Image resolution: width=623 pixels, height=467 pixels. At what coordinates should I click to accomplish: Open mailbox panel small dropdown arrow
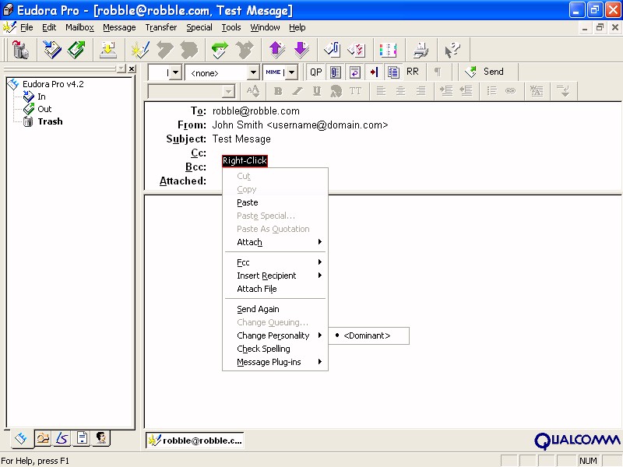(121, 68)
